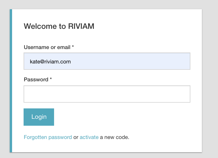
Task: Click the word Welcome in the heading
Action: 40,26
